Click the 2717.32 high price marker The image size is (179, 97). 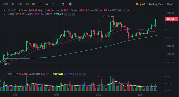click(x=107, y=16)
